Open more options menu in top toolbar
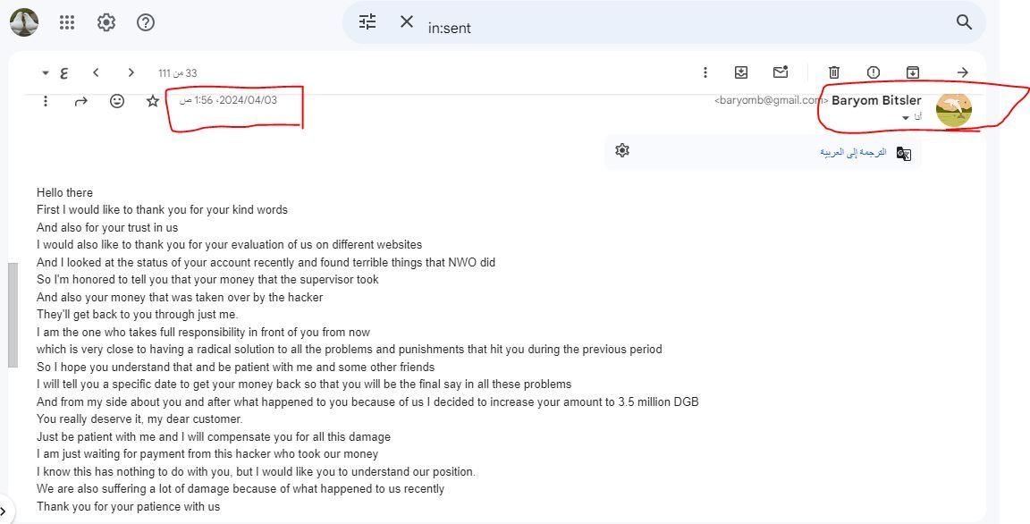Viewport: 1030px width, 524px height. coord(705,72)
